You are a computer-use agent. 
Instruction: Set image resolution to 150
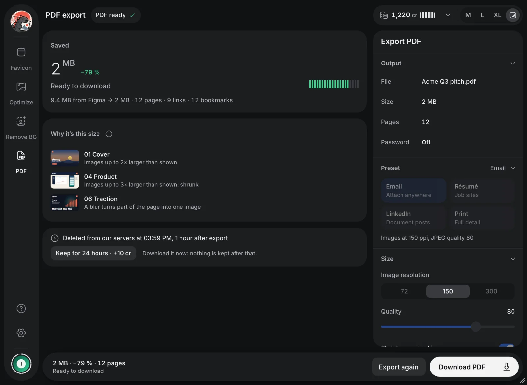(x=448, y=291)
